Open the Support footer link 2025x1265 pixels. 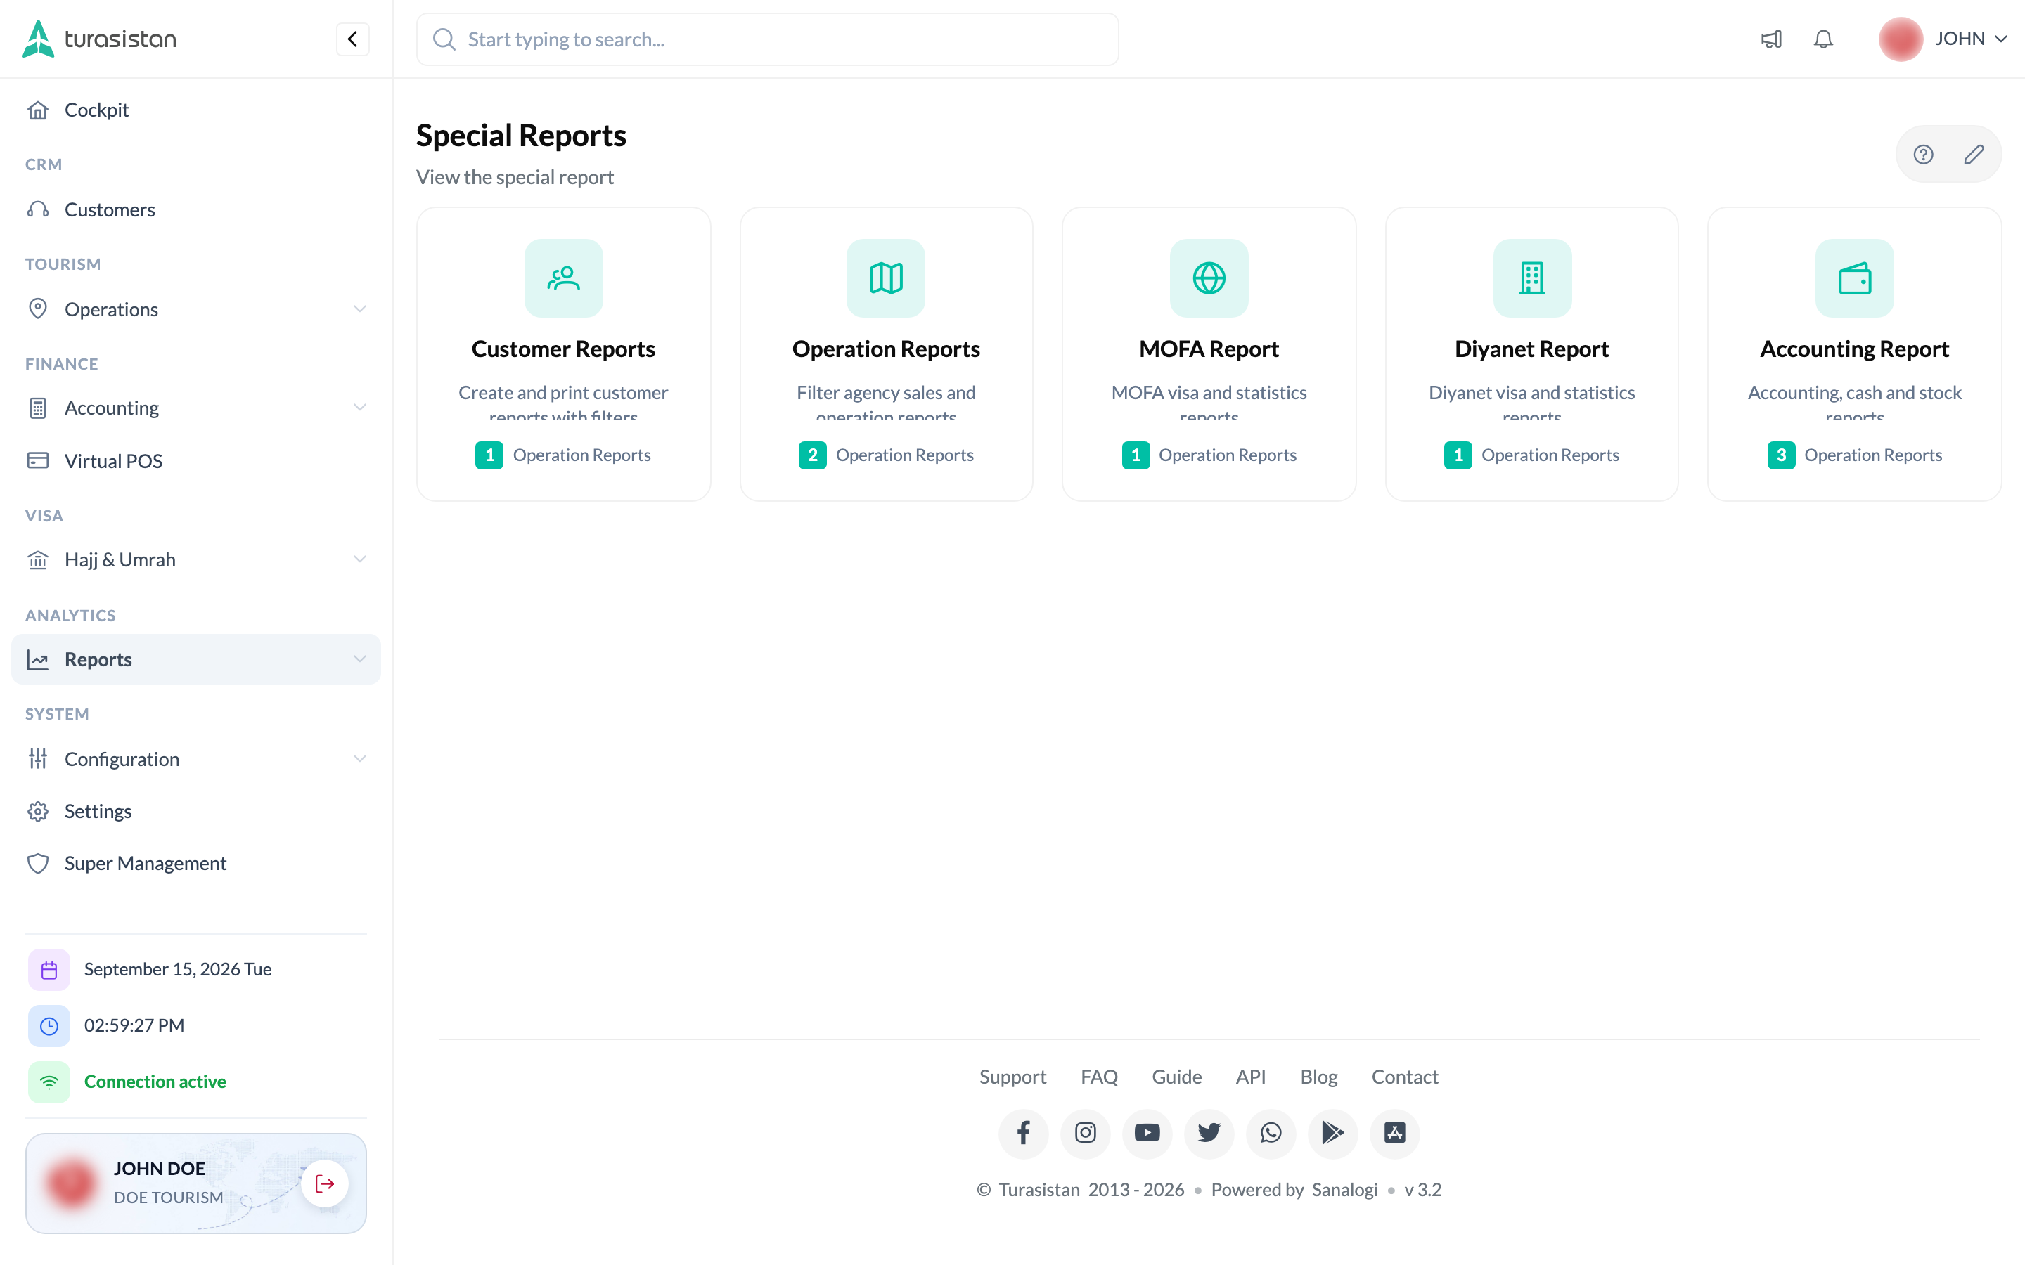coord(1012,1076)
